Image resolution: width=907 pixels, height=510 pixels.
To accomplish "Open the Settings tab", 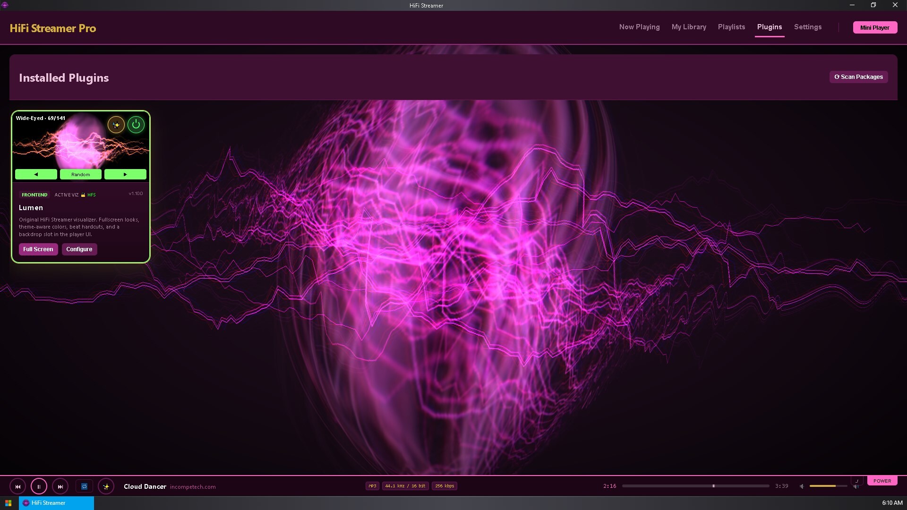I will point(808,27).
